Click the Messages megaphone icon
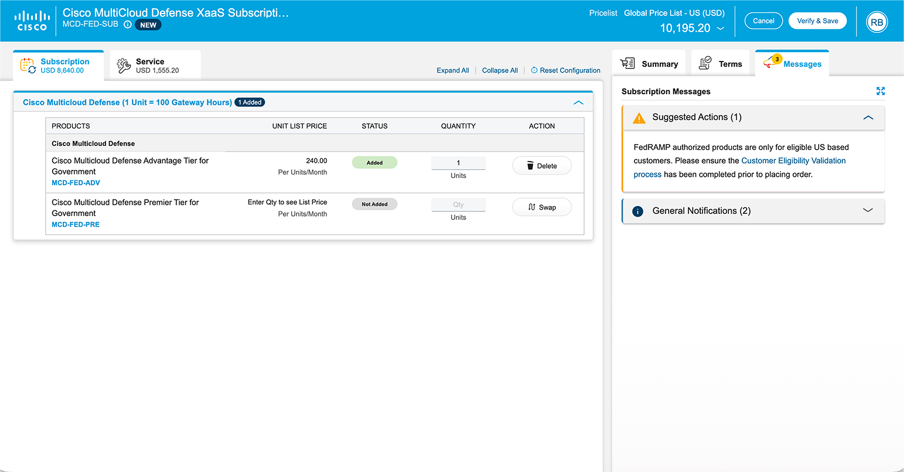 click(770, 63)
